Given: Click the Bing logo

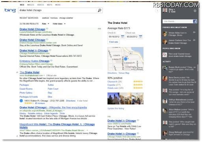Looking at the screenshot, I should 10,10.
